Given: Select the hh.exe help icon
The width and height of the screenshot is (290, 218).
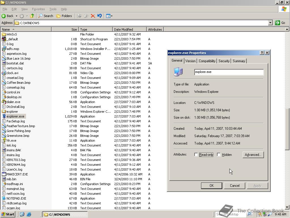Looking at the screenshot, I should tap(4, 140).
